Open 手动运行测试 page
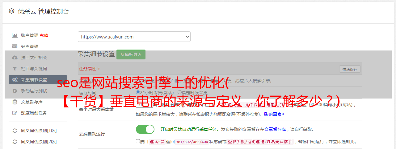 pos(34,91)
